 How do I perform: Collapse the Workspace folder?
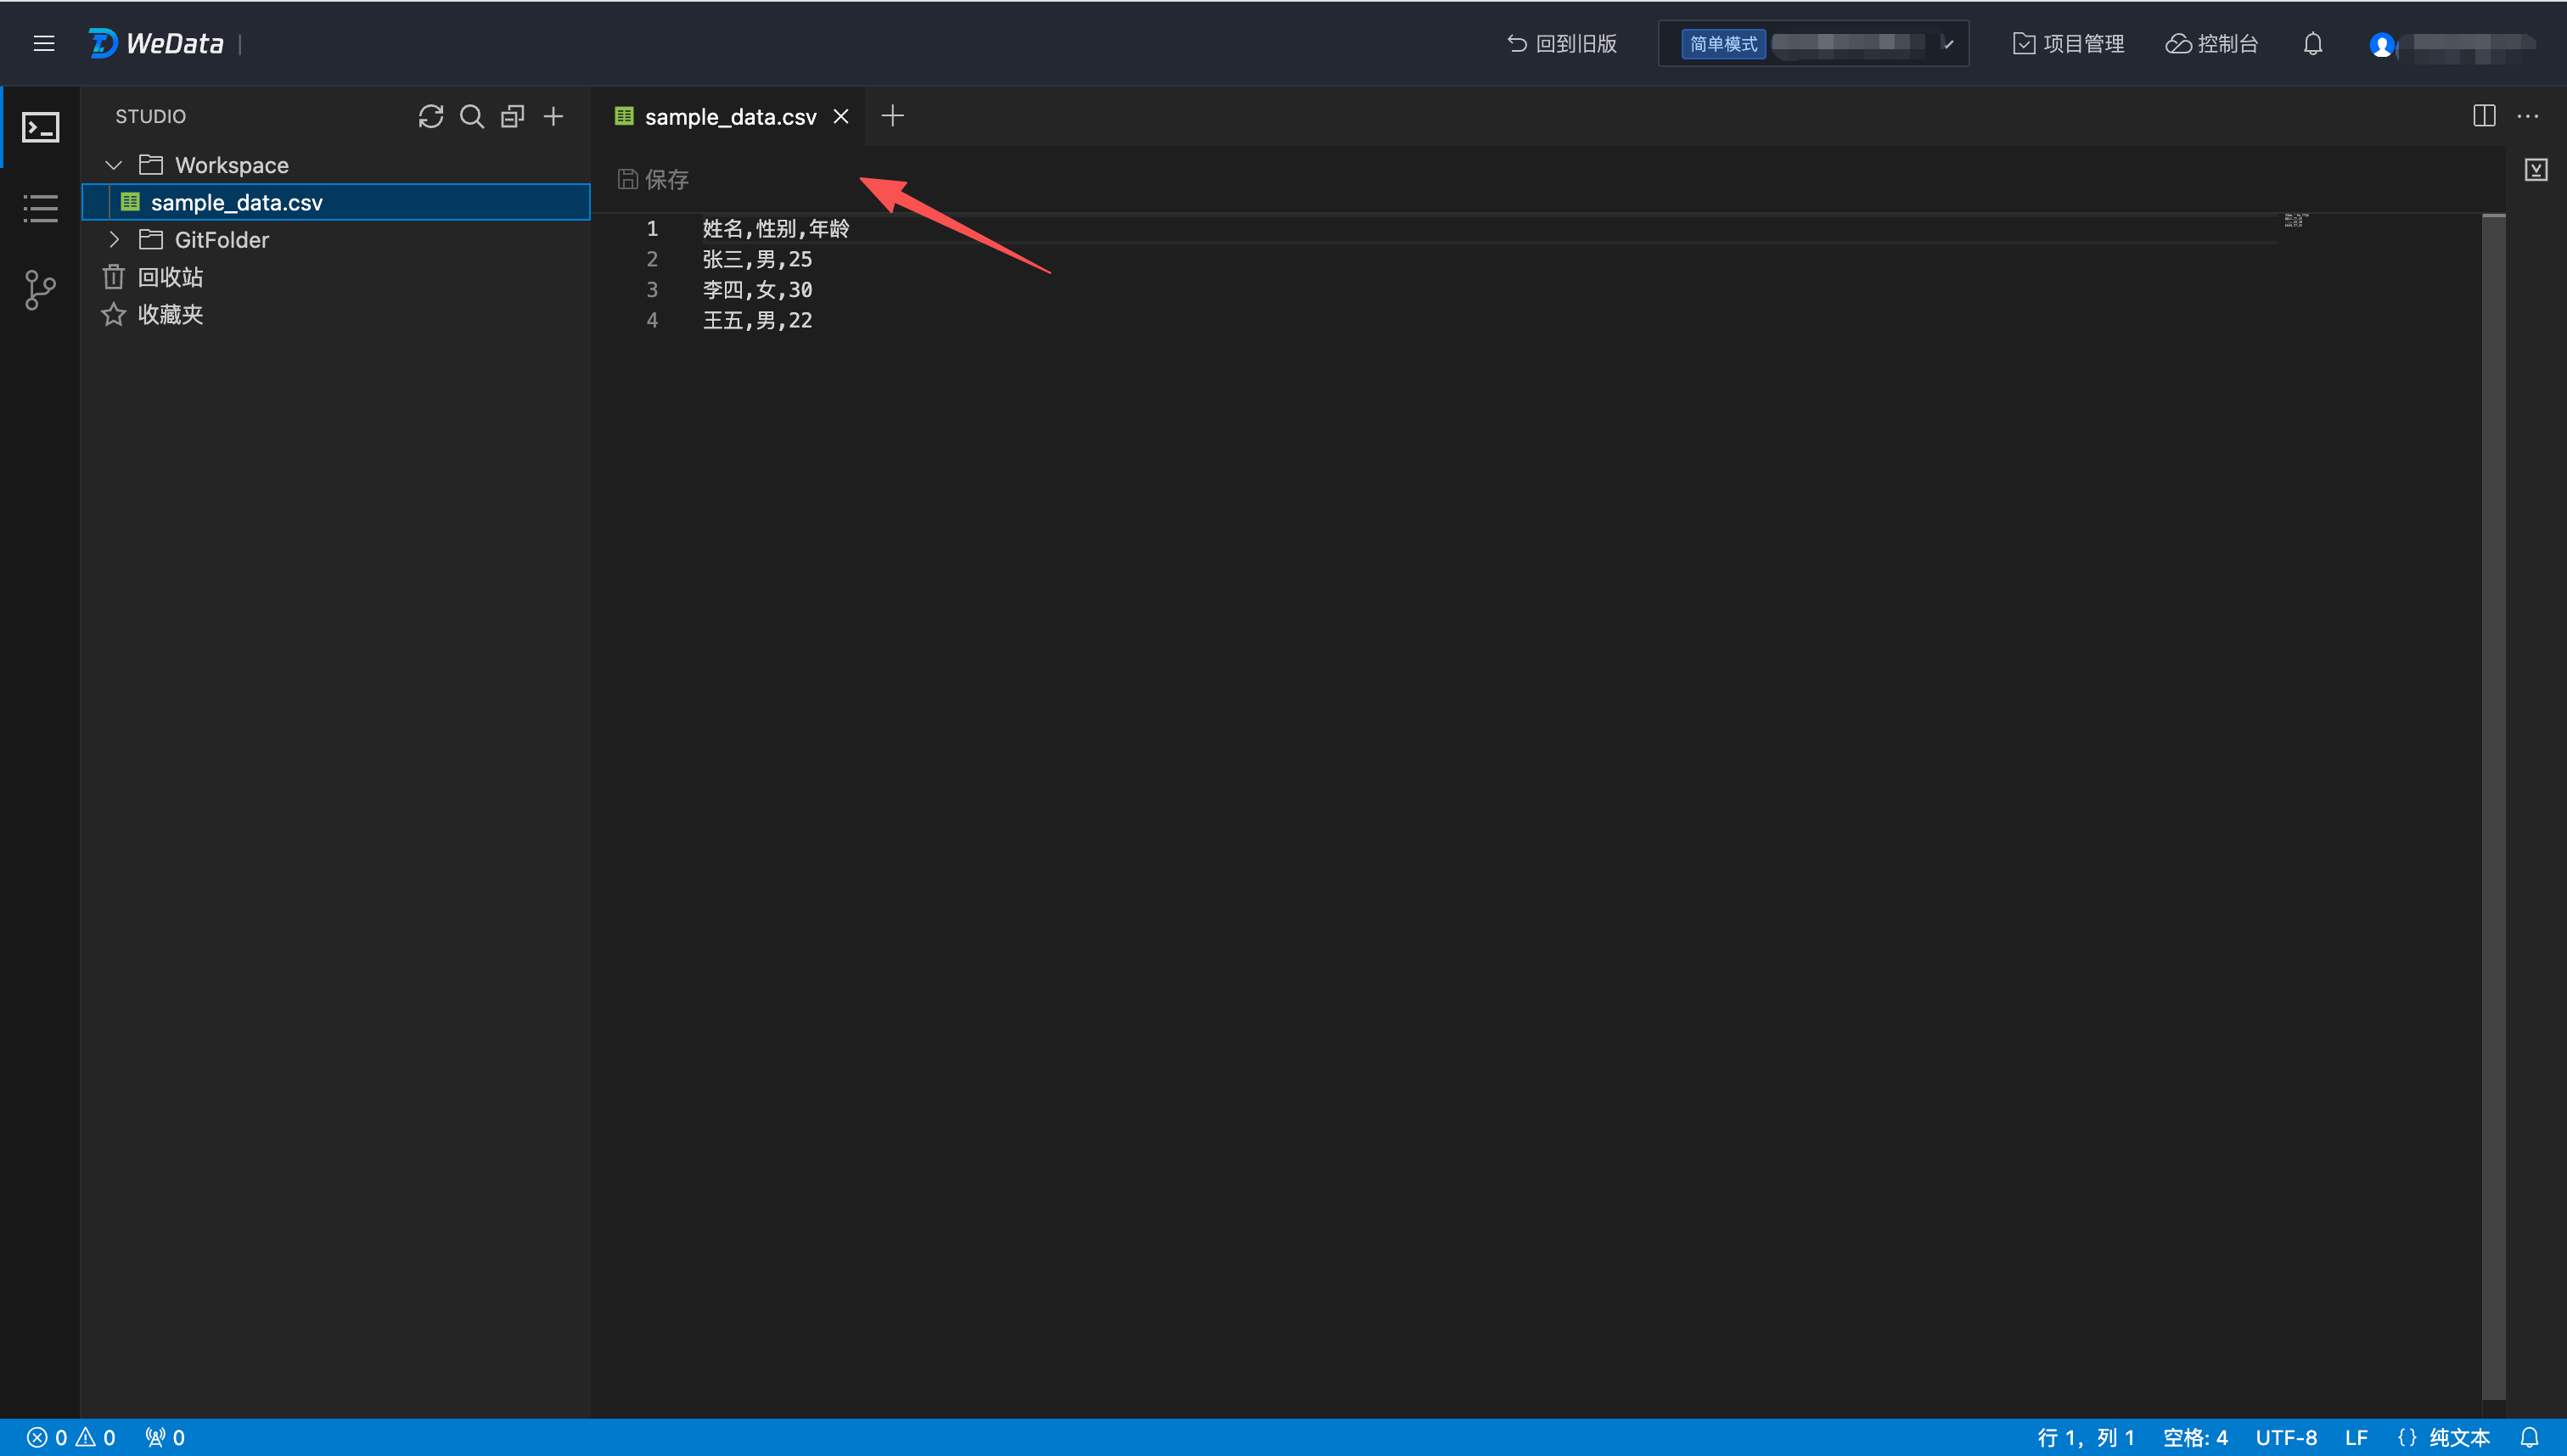tap(114, 165)
